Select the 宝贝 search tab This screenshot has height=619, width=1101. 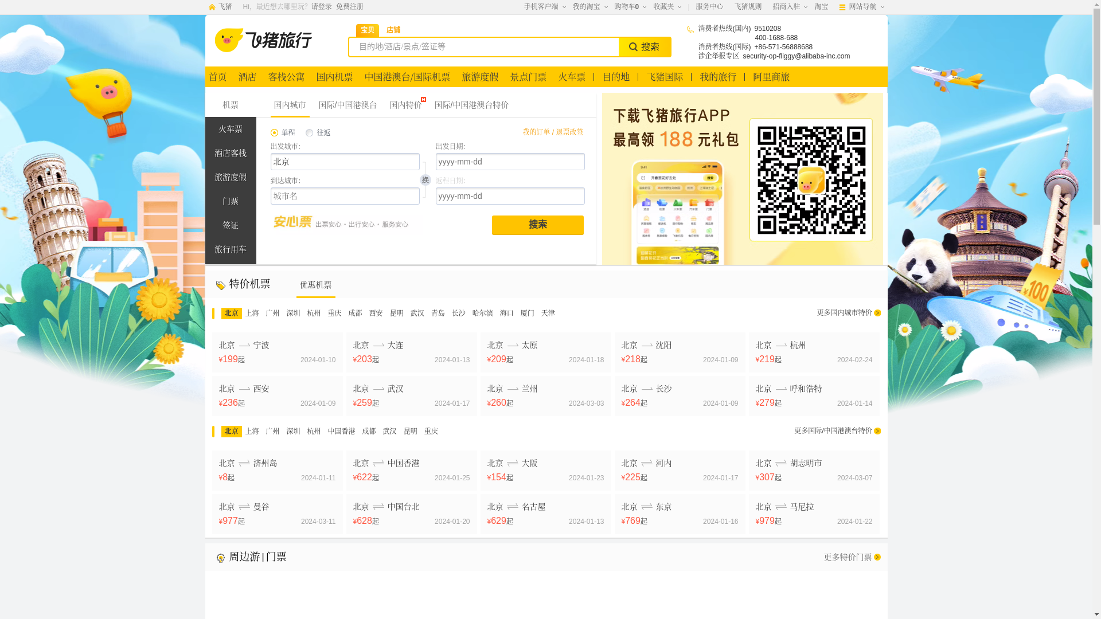tap(367, 30)
